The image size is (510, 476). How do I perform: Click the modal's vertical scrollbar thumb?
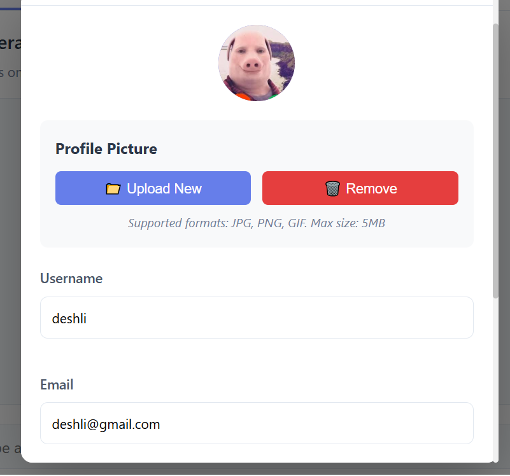click(x=495, y=160)
